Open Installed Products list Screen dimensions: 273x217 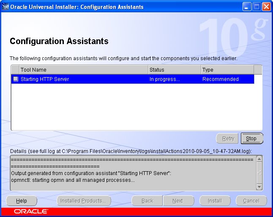(x=84, y=201)
